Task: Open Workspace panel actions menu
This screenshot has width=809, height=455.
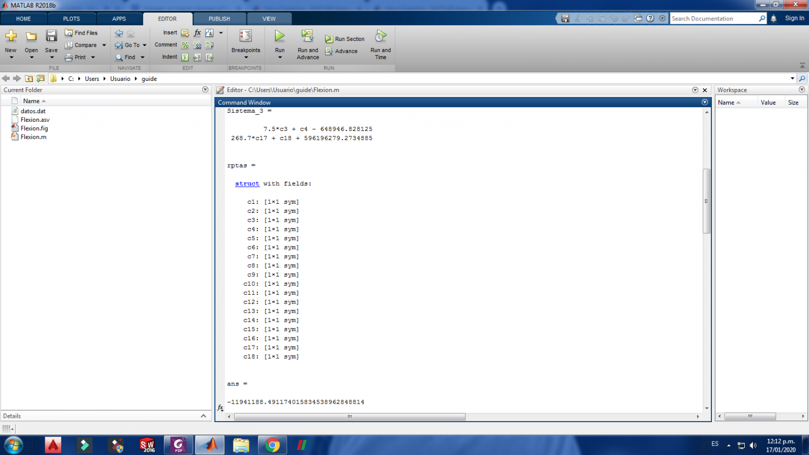Action: [x=802, y=89]
